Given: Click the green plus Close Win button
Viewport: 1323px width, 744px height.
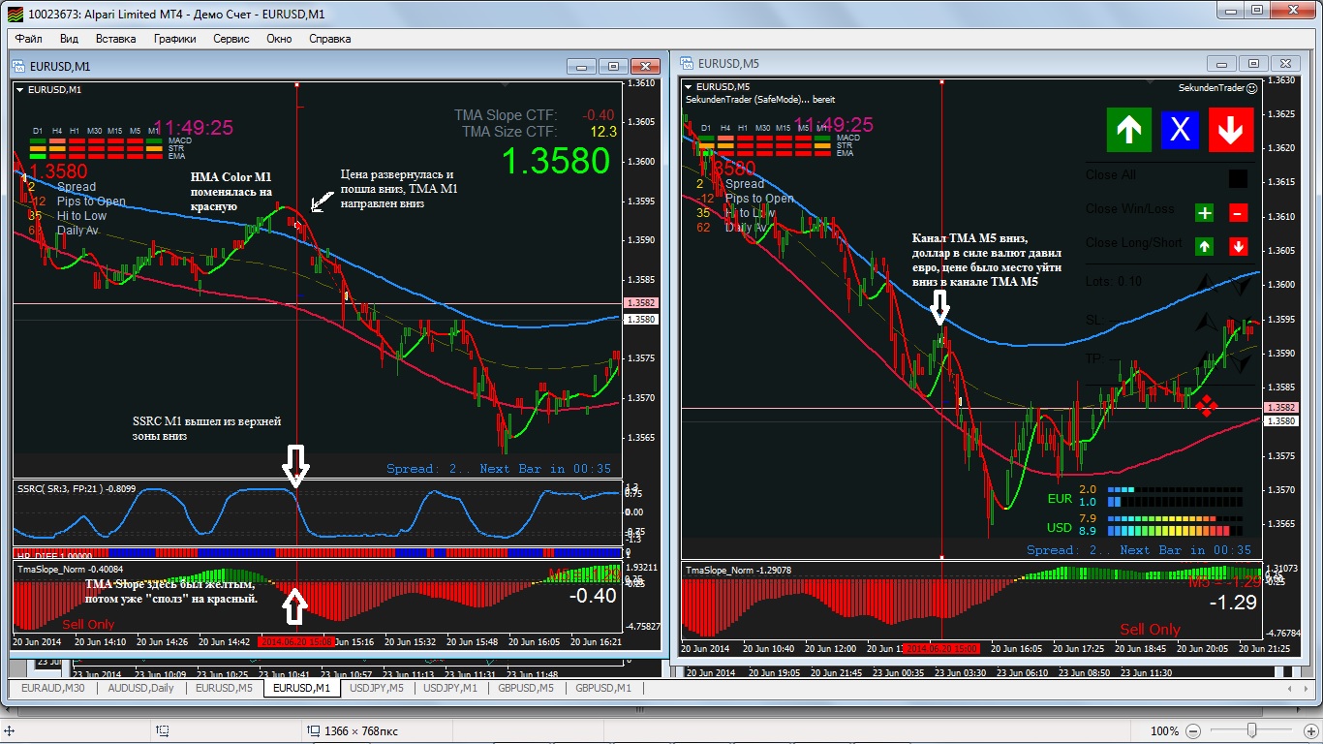Looking at the screenshot, I should [x=1204, y=213].
